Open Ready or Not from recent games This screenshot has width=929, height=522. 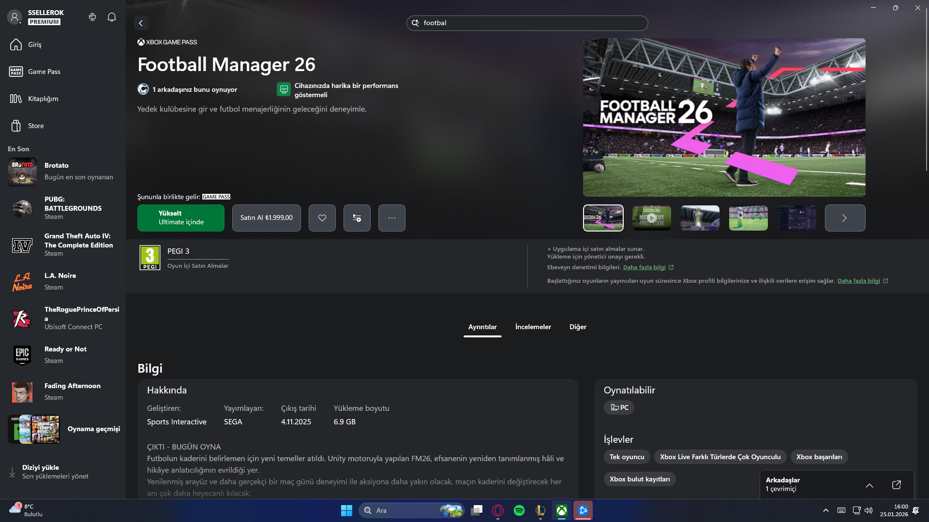[x=63, y=355]
